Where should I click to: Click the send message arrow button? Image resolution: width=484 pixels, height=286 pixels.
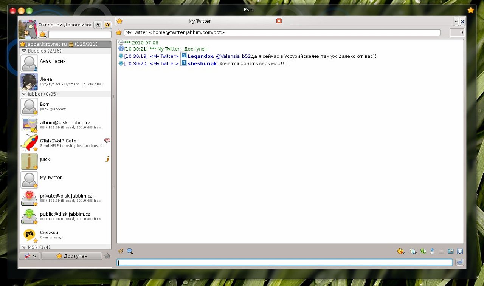(459, 262)
